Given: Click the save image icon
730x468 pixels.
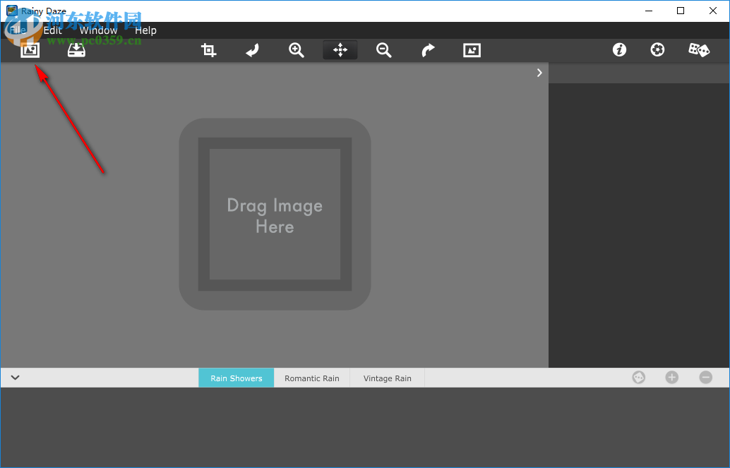Looking at the screenshot, I should click(x=76, y=50).
